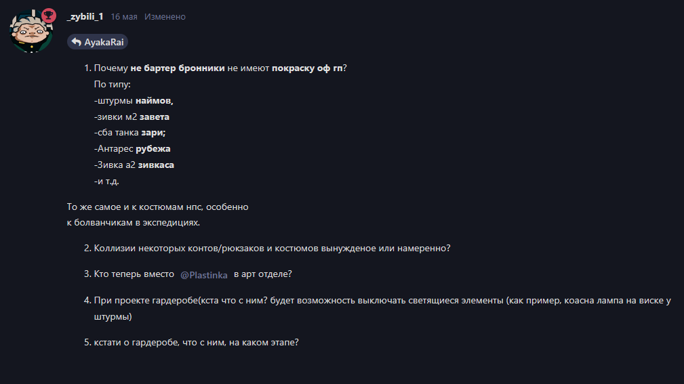Click the bold word "рубежа"

[153, 149]
